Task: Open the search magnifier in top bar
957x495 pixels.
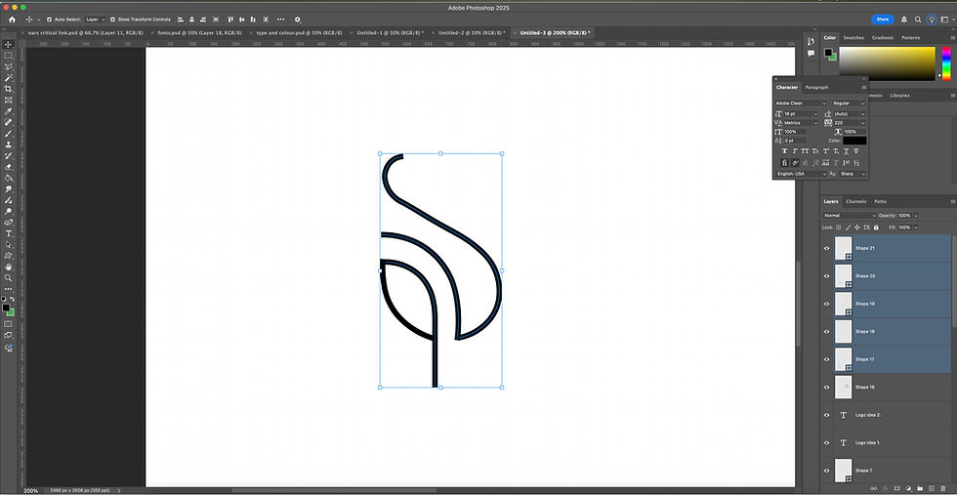Action: point(917,20)
